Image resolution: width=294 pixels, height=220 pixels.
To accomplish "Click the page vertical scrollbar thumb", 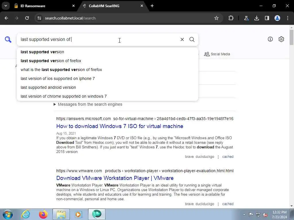I will pyautogui.click(x=291, y=37).
